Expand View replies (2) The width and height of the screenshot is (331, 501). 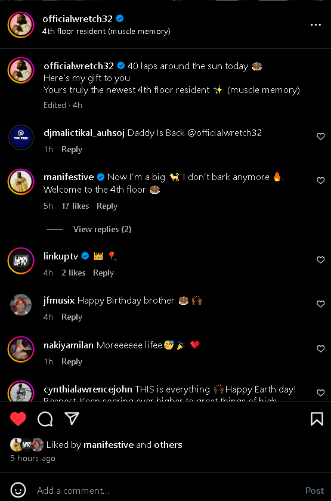point(102,229)
